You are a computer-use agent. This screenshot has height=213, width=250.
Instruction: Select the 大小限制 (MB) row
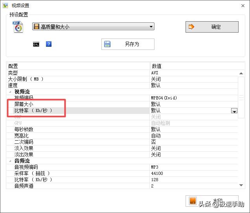coord(122,79)
